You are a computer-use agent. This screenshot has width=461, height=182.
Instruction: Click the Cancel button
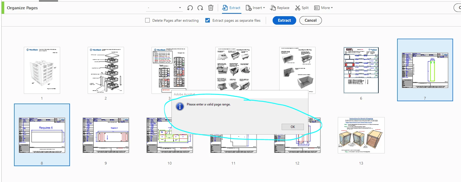point(311,20)
